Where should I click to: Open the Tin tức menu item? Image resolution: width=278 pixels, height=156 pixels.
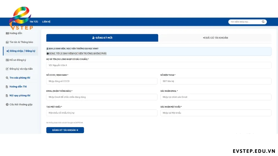[x=34, y=22]
